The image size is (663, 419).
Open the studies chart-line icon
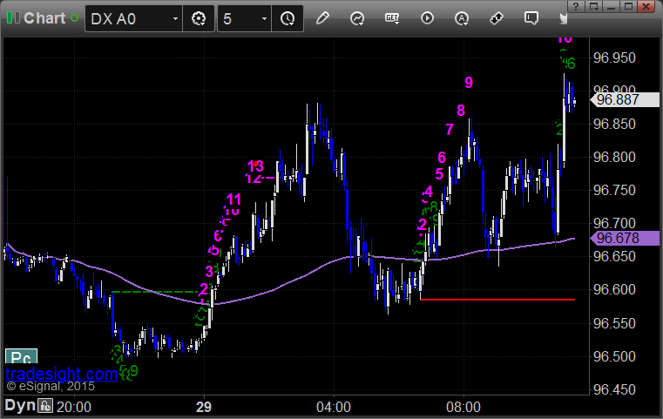(357, 18)
